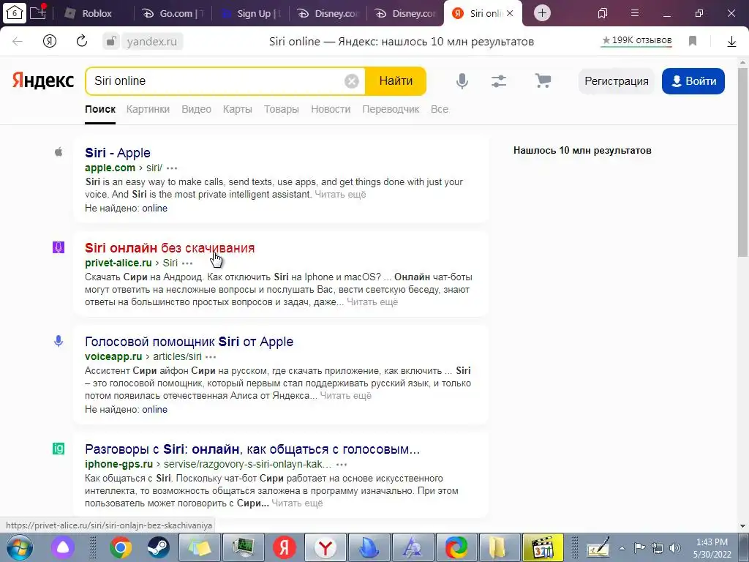Expand Читать ещё on privet-alice result
This screenshot has width=749, height=562.
click(x=372, y=302)
